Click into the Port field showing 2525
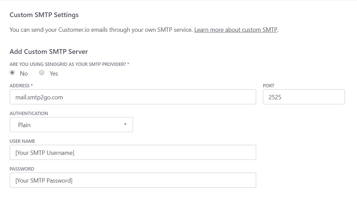Viewport: 357px width, 201px height. [x=303, y=97]
